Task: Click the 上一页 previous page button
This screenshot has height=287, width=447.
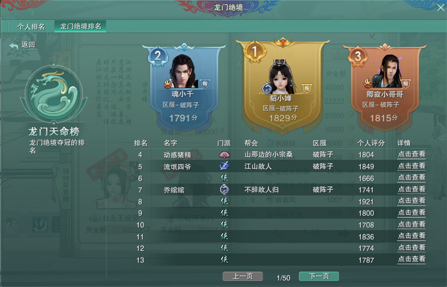Action: pos(242,276)
